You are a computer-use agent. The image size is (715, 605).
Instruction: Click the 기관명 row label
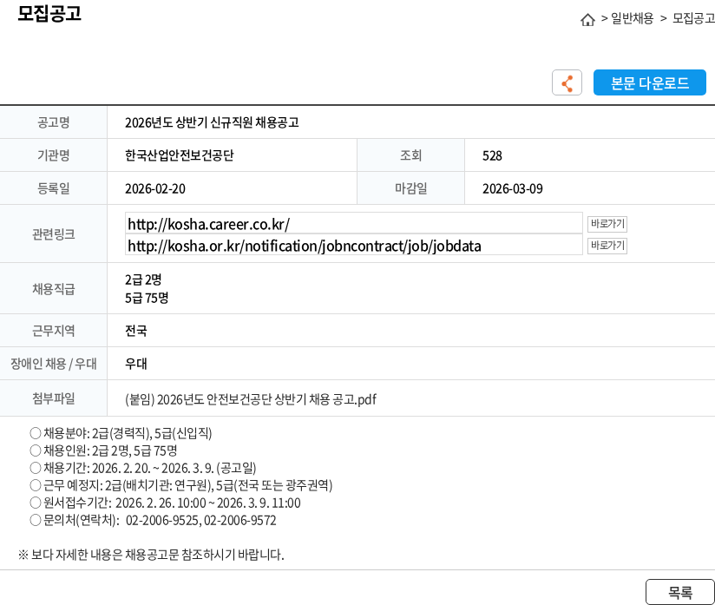(x=53, y=155)
